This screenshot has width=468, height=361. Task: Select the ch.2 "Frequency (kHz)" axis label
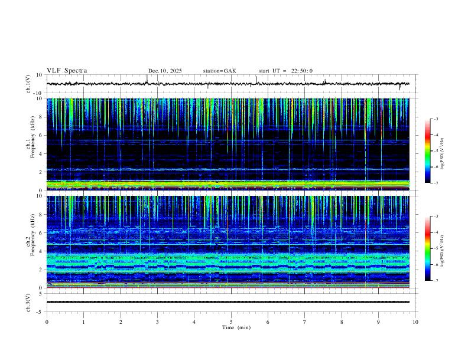[x=33, y=235]
